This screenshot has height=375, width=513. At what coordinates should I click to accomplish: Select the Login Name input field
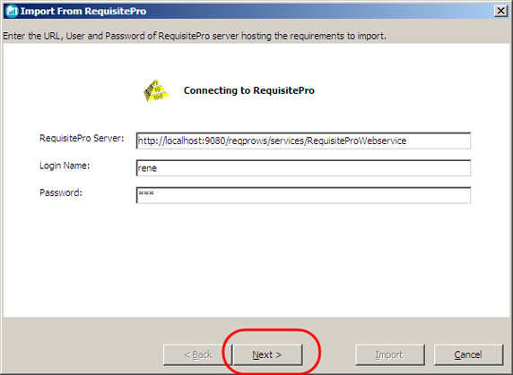click(x=303, y=168)
